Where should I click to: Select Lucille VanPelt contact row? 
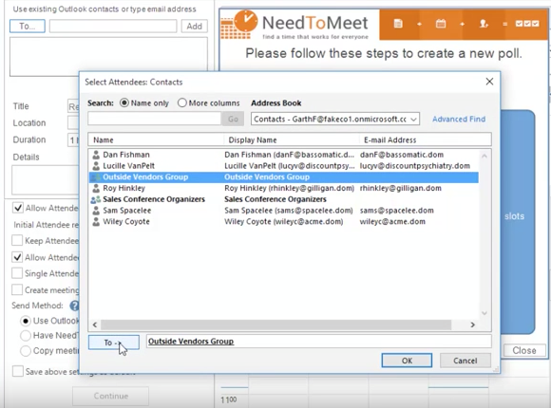point(284,166)
